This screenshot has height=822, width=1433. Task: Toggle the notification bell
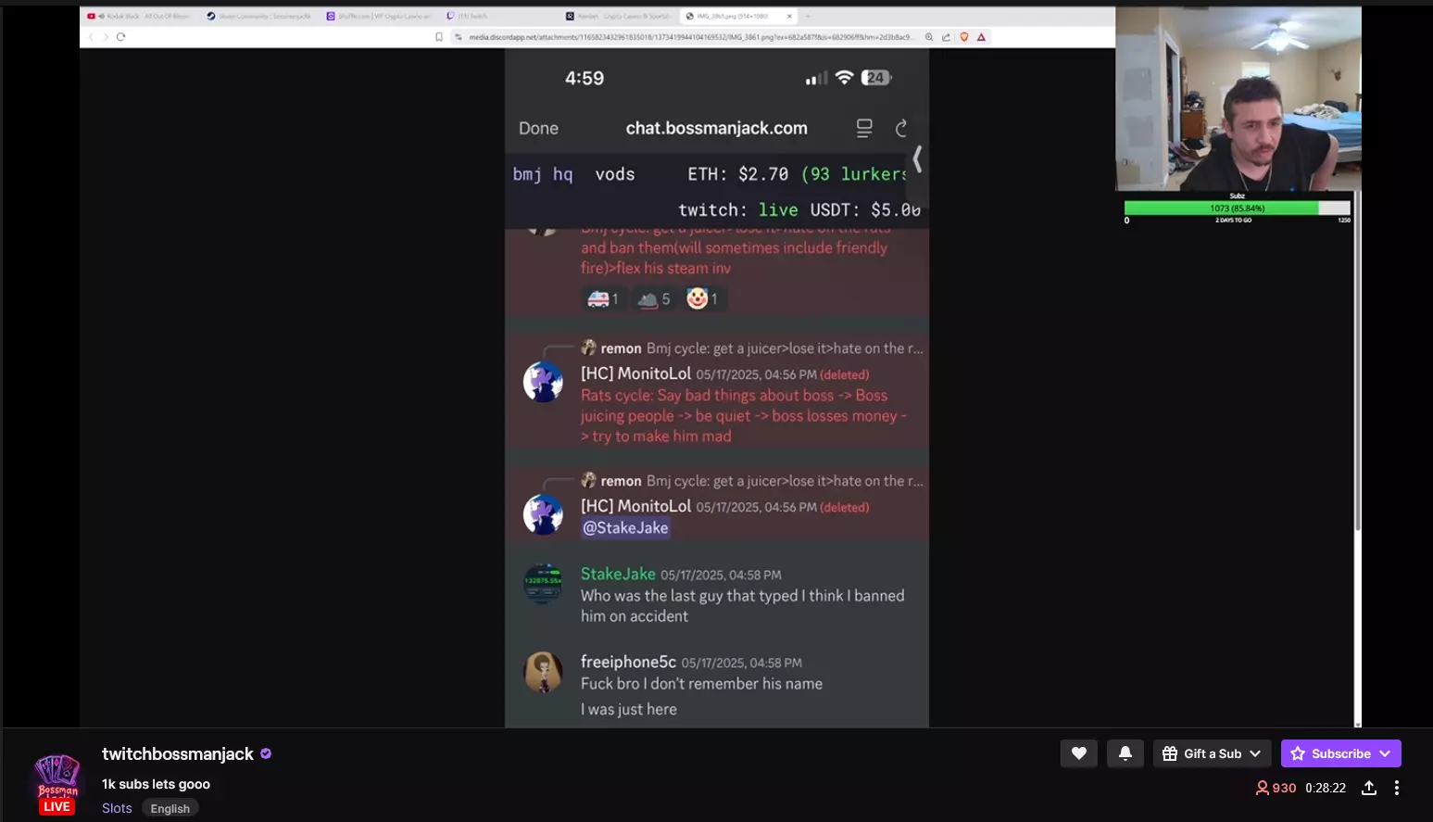(1125, 753)
